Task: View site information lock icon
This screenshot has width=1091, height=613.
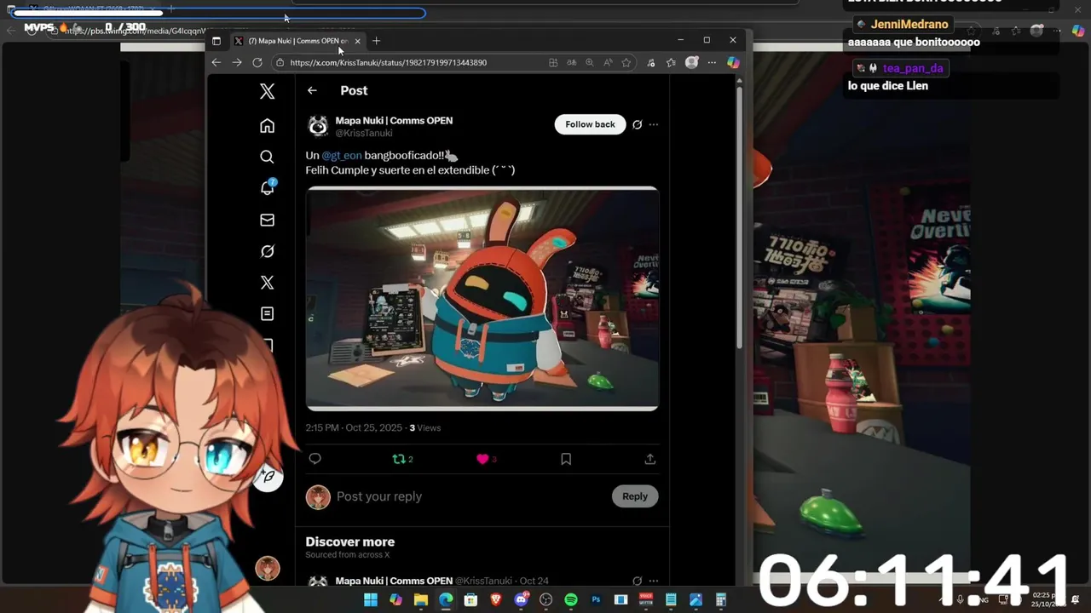Action: [x=280, y=62]
